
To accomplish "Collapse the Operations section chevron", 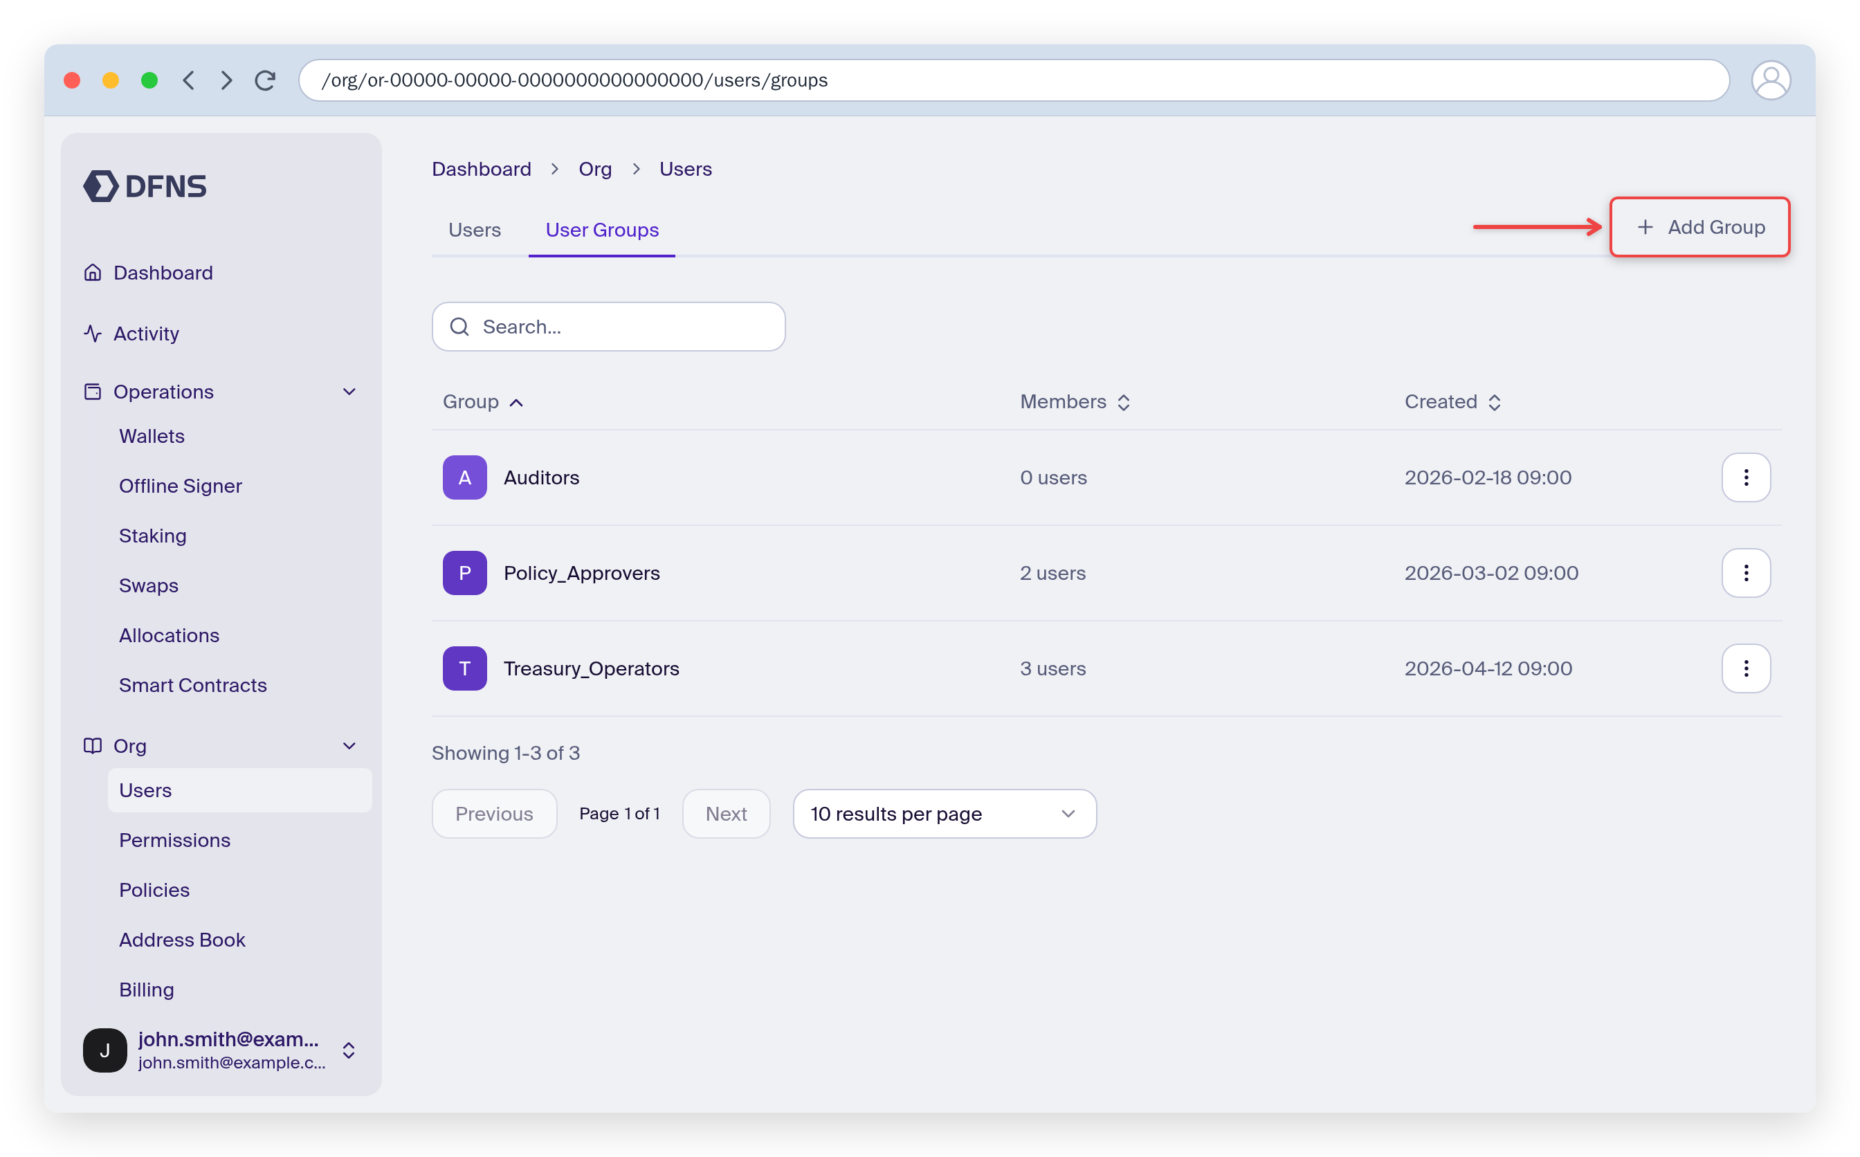I will (349, 392).
